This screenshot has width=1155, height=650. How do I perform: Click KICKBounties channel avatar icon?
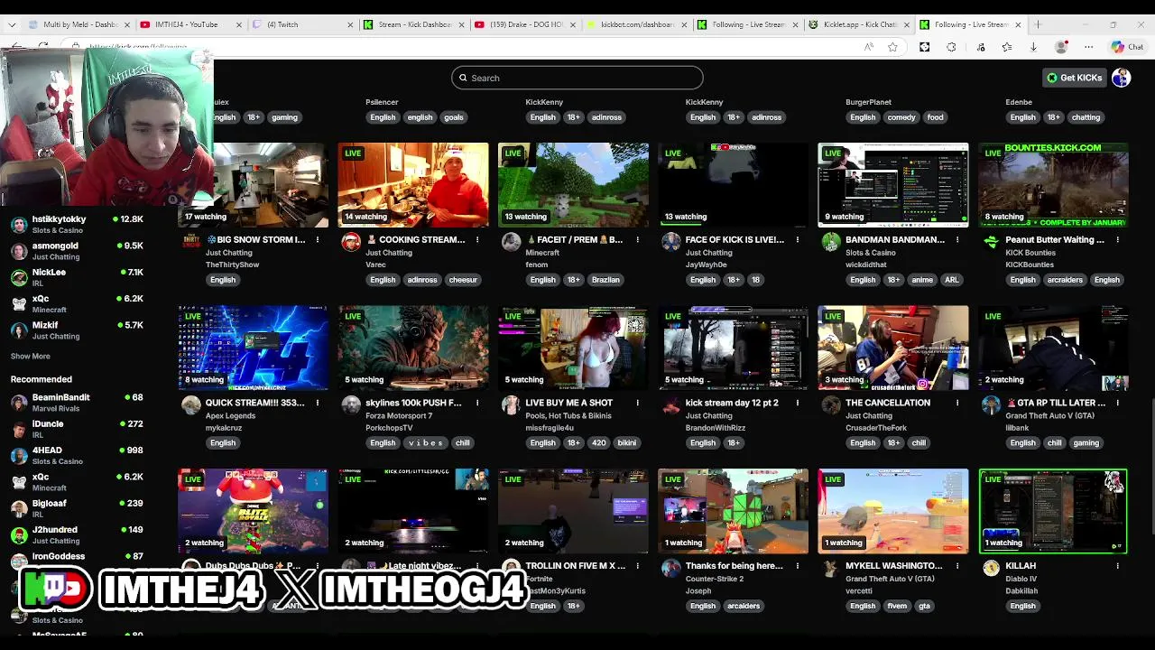coord(992,241)
